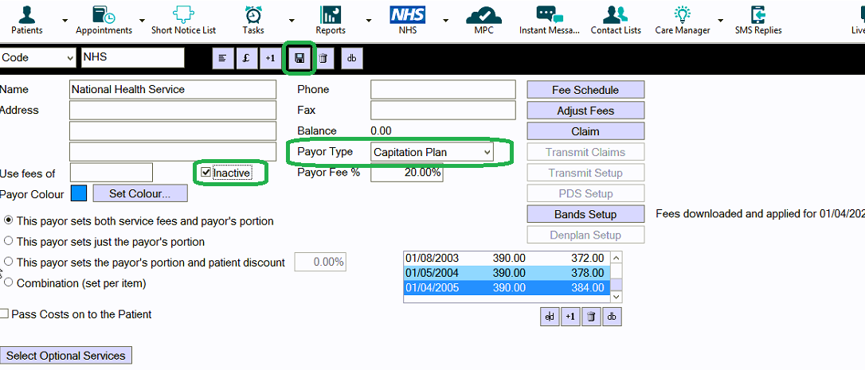Select 'payor's portion and patient discount' option
Screen dimensions: 865x370
click(8, 261)
